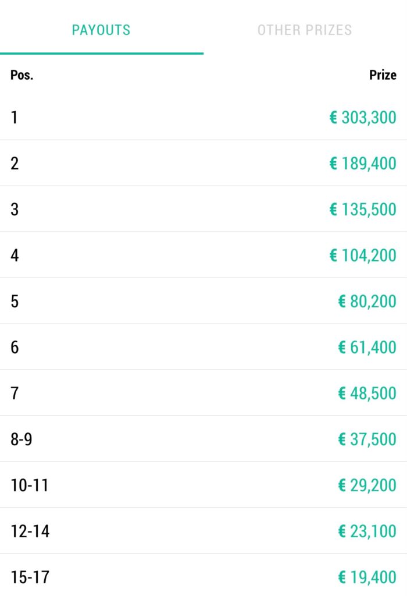Viewport: 407px width, 596px height.
Task: Select the 8-9 position row
Action: (203, 439)
